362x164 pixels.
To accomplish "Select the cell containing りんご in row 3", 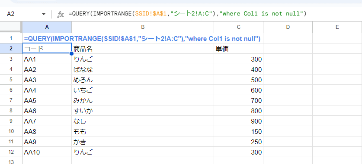I will tap(143, 59).
